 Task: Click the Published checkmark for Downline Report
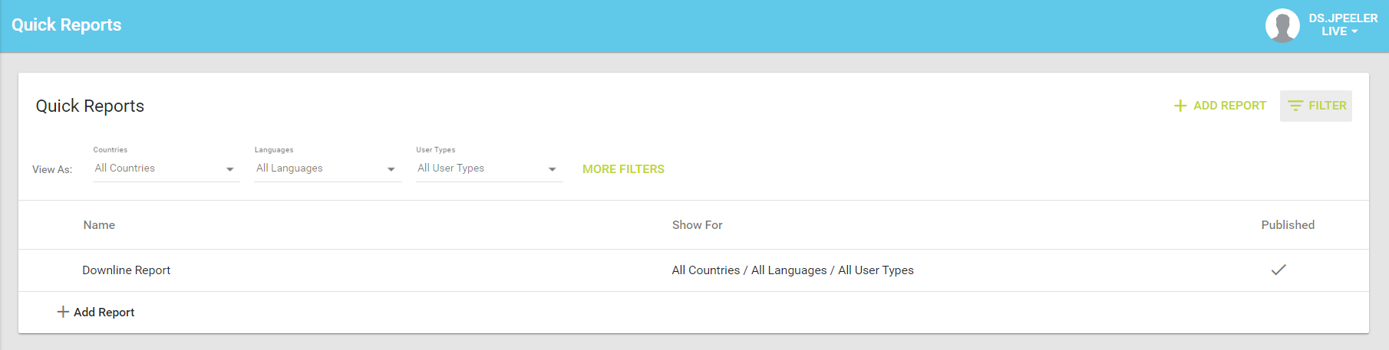(1278, 270)
